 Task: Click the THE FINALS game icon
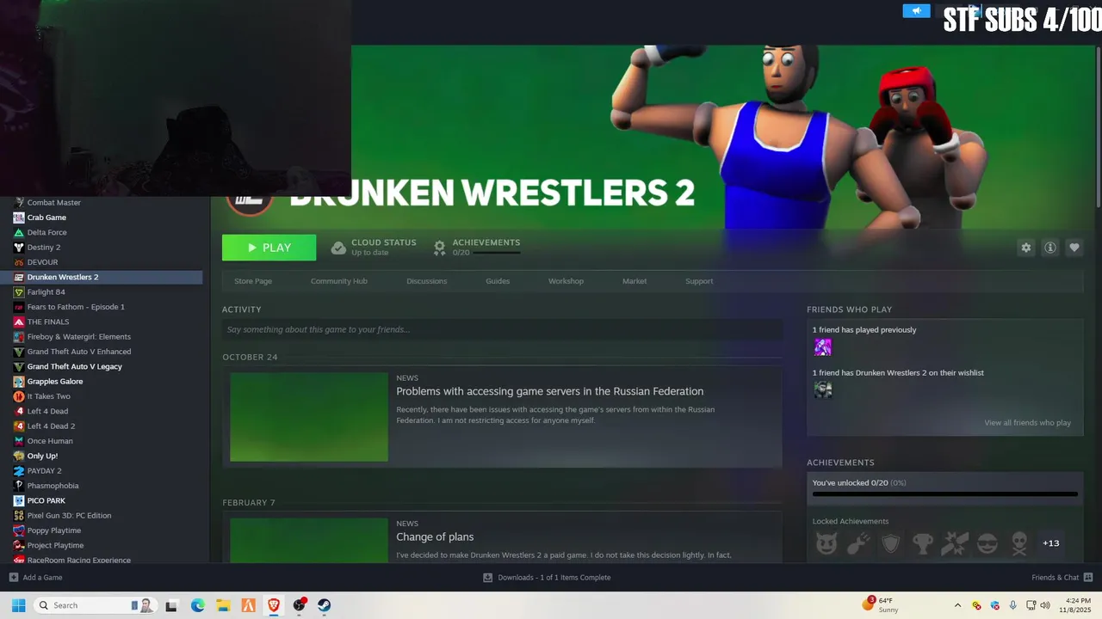pyautogui.click(x=19, y=322)
